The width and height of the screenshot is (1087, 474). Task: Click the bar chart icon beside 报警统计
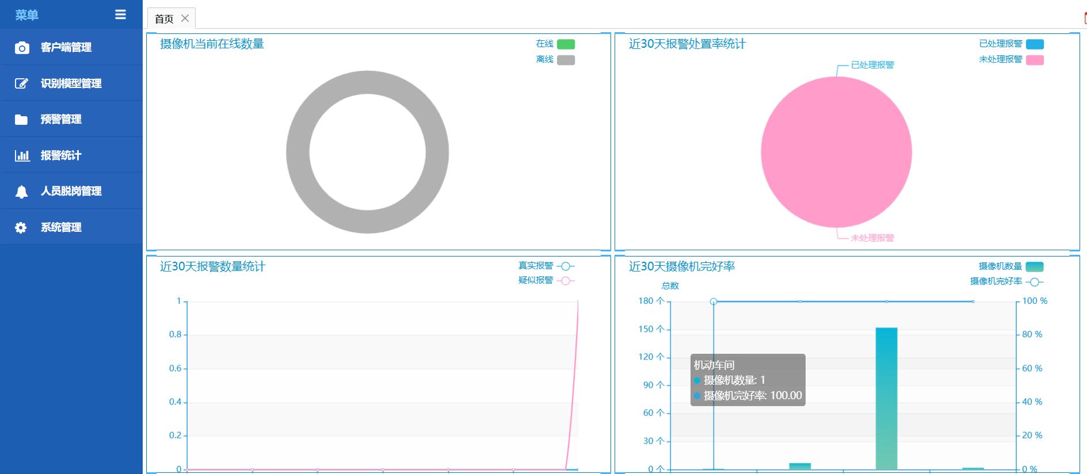(22, 155)
